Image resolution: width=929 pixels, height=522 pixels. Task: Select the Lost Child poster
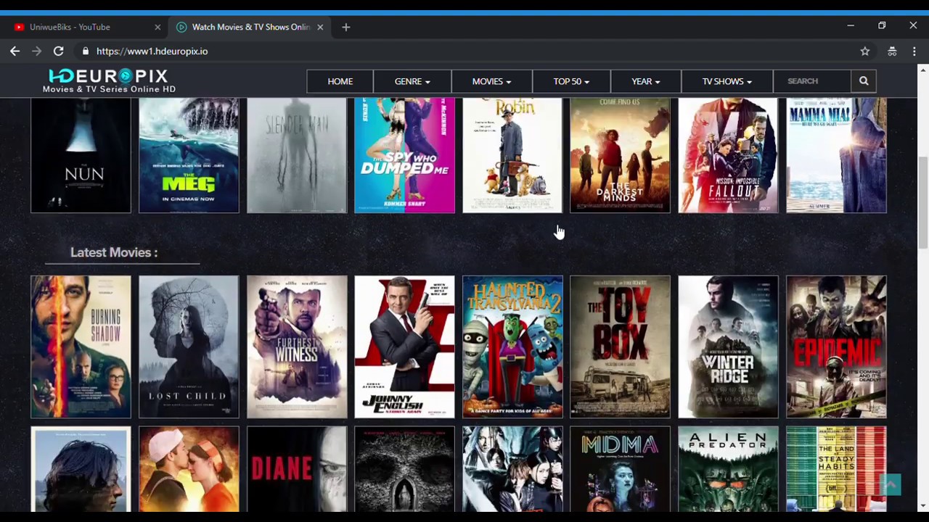click(189, 347)
